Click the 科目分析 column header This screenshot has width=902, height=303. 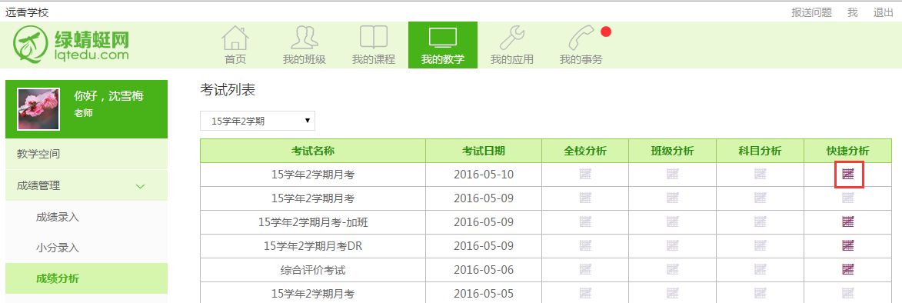coord(760,151)
